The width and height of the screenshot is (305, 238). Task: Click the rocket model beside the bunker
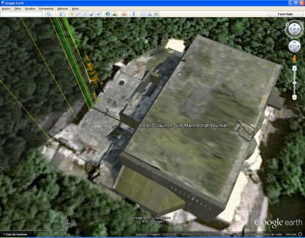(93, 74)
